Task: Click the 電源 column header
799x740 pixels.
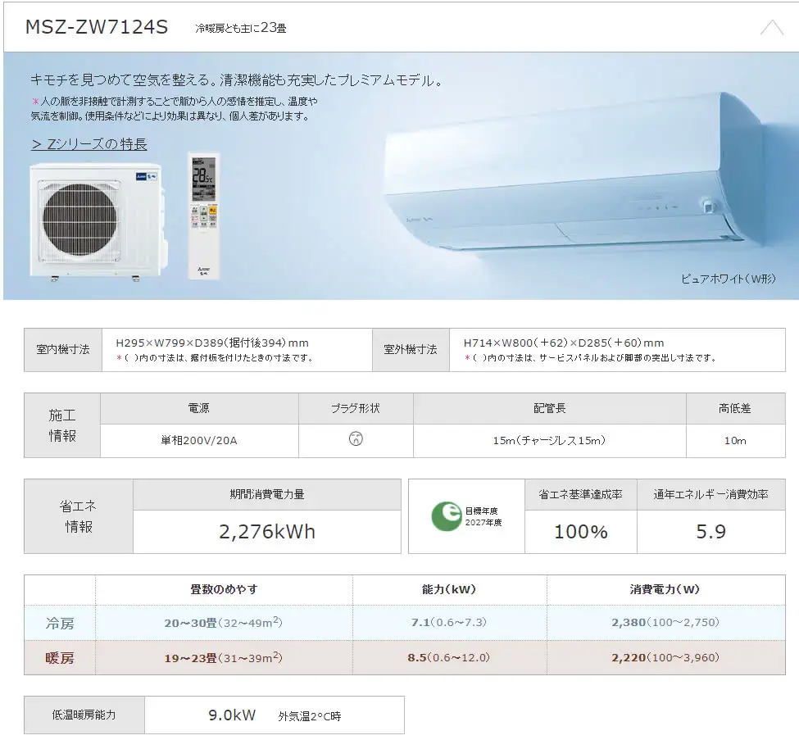Action: point(199,409)
